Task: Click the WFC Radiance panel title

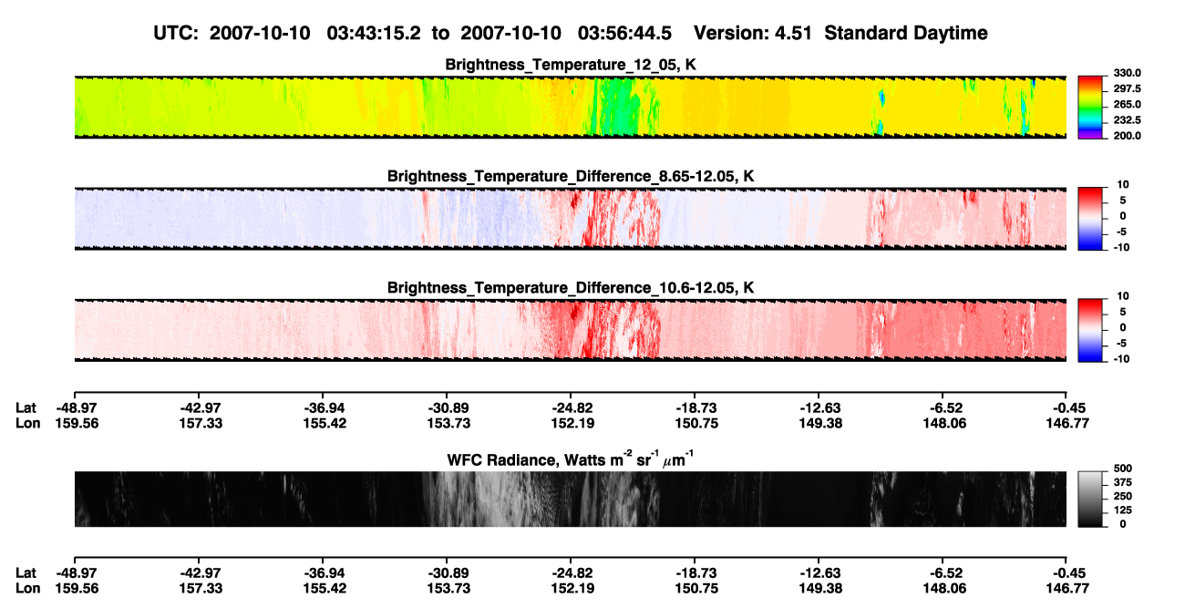Action: pos(571,458)
